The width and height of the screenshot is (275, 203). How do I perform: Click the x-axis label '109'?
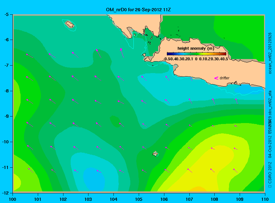(x=240, y=199)
